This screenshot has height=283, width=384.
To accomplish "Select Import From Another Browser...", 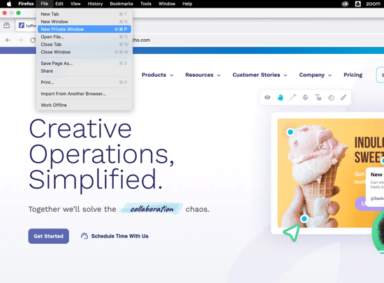I will click(84, 94).
